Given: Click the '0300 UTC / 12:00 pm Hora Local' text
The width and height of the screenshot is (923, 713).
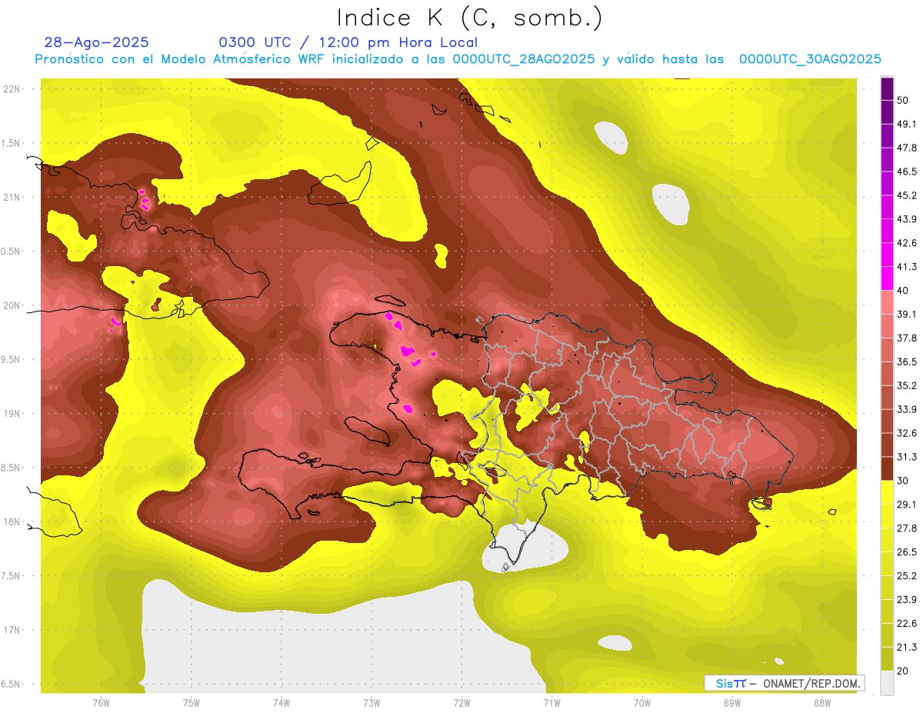Looking at the screenshot, I should point(348,42).
